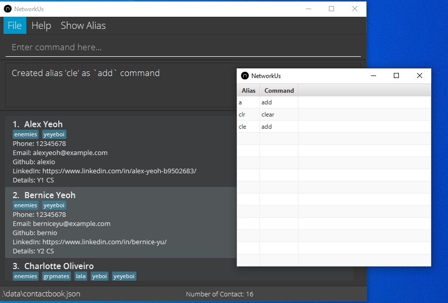Screen dimensions: 448x303
Task: Select alias cell 'clr' in table
Action: coord(248,115)
